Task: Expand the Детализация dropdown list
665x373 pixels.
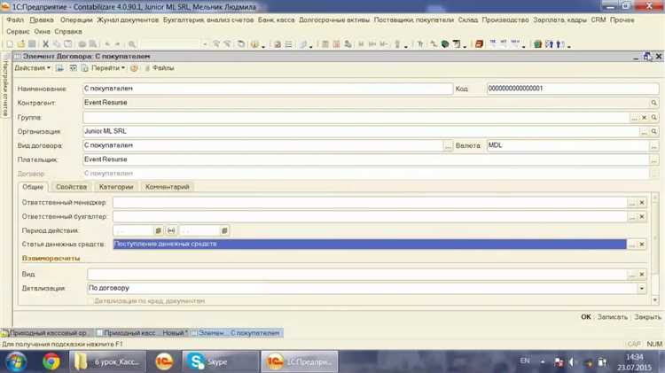Action: pyautogui.click(x=642, y=288)
